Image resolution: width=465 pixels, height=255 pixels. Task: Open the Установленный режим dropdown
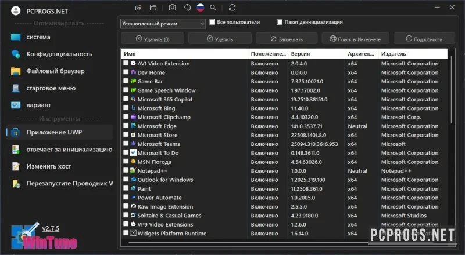pyautogui.click(x=163, y=24)
